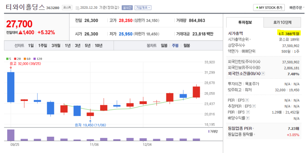Viewport: 307px width, 153px height.
Task: Expand 동일업종 PER arrow link
Action: tap(253, 128)
